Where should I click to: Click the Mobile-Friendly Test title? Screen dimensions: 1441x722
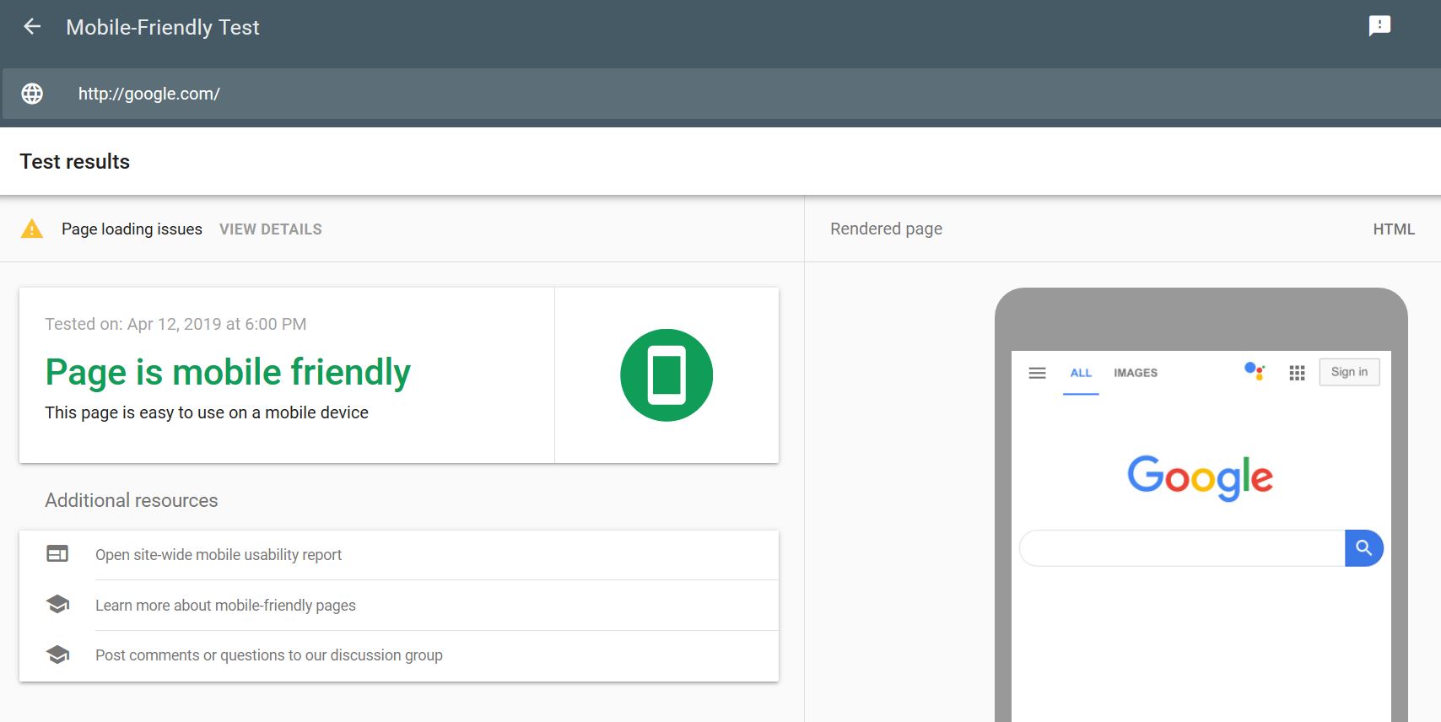[163, 28]
